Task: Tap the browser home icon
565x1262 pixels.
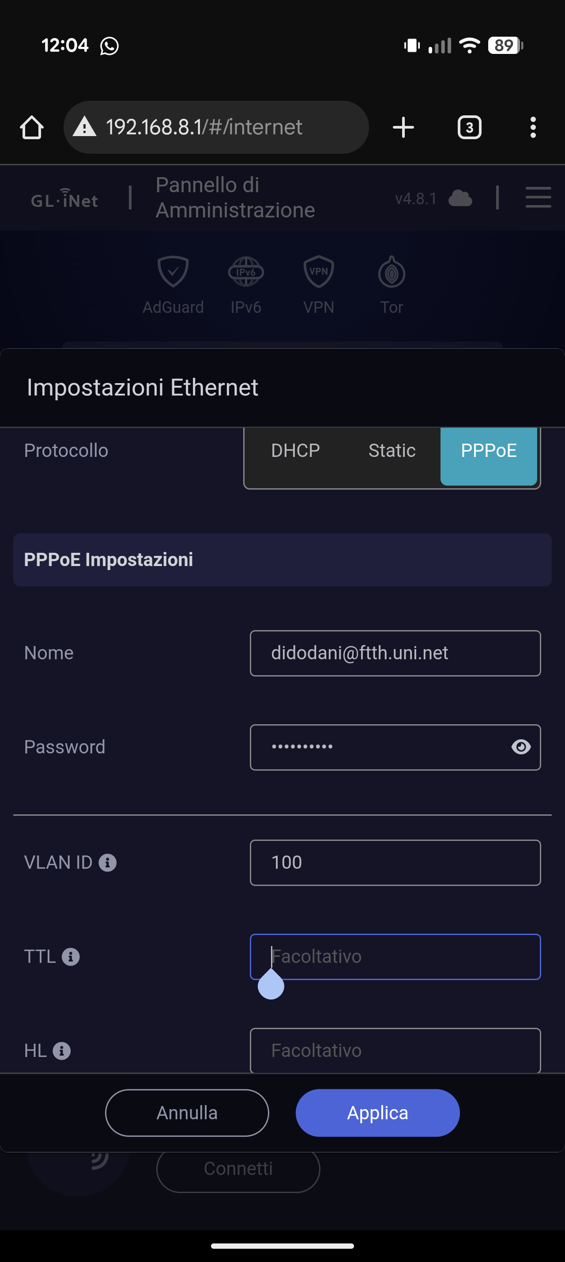Action: coord(32,127)
